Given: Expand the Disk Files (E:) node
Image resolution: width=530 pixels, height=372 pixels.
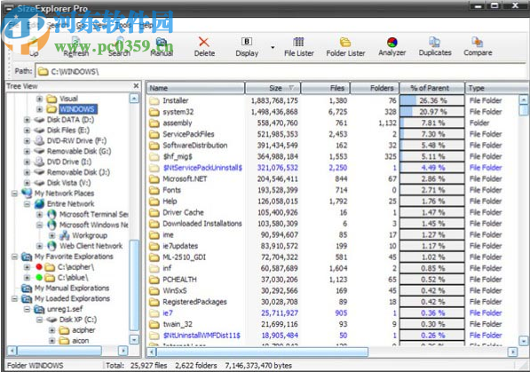Looking at the screenshot, I should pos(27,131).
